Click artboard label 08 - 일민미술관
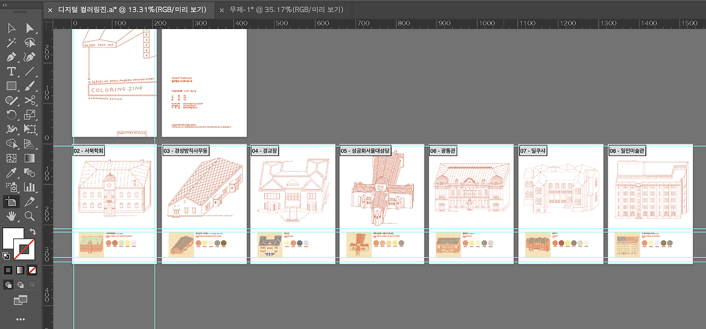 [627, 150]
